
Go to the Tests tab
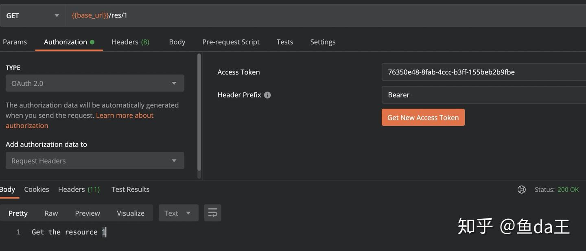(285, 42)
